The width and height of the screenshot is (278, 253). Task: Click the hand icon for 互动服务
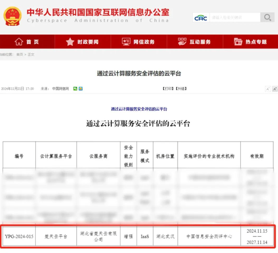[182, 41]
